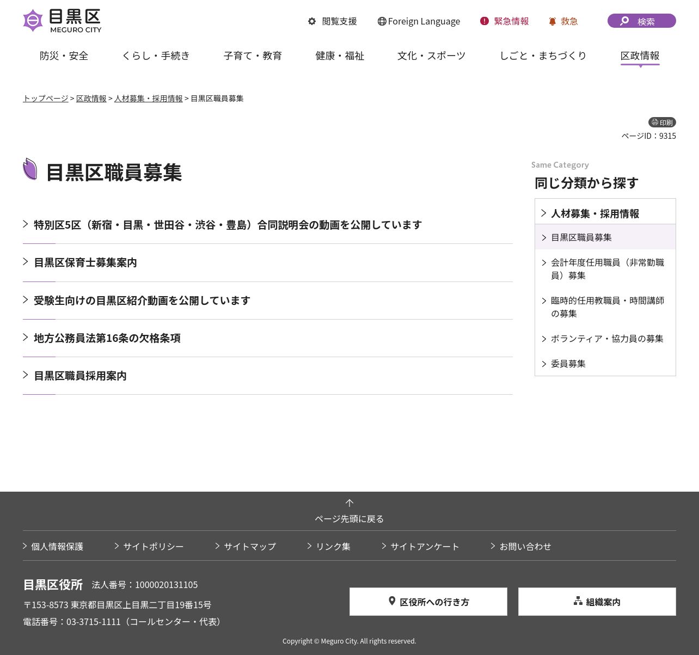Open the 組織案内 organization button
The height and width of the screenshot is (655, 699).
597,602
